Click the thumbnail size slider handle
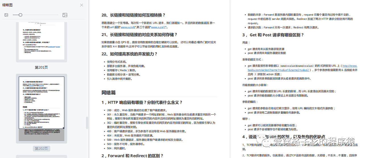 point(20,15)
